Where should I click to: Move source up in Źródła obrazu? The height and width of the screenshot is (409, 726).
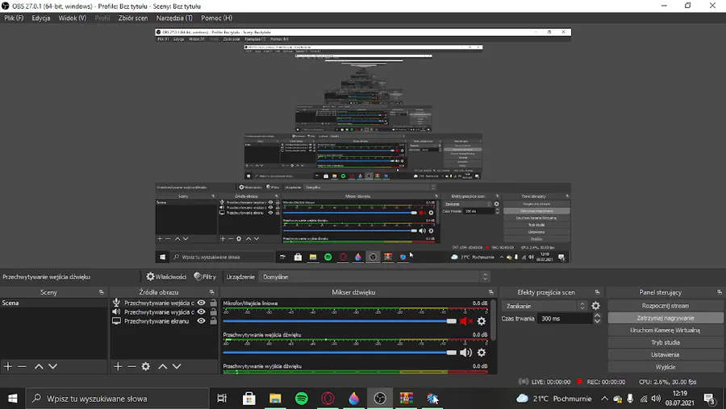tap(162, 366)
